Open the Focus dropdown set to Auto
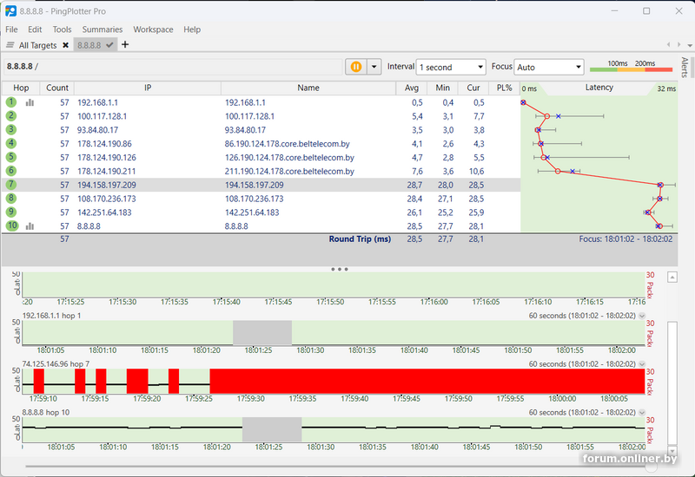This screenshot has width=695, height=477. tap(549, 68)
